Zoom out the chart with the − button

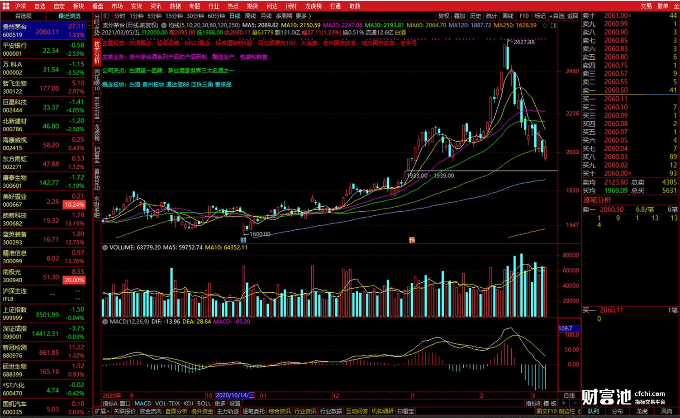coord(575,403)
